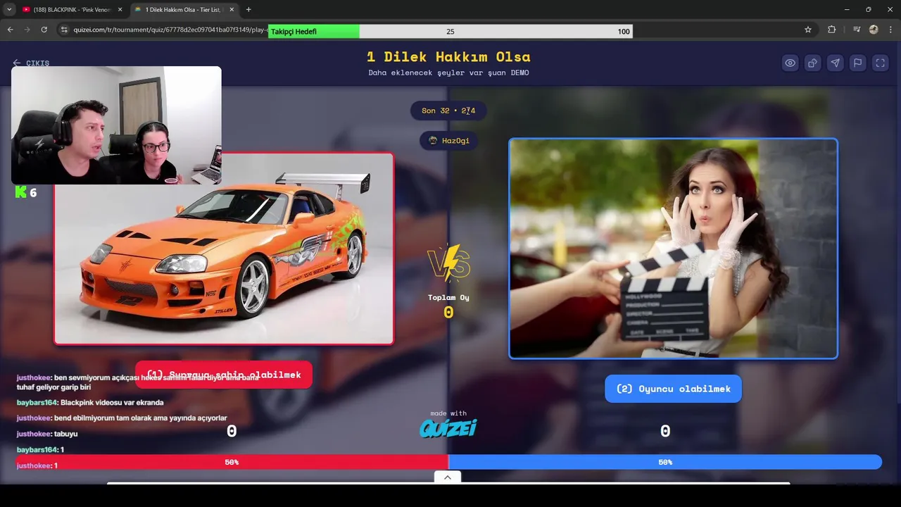Open the media controls icon

click(x=857, y=30)
